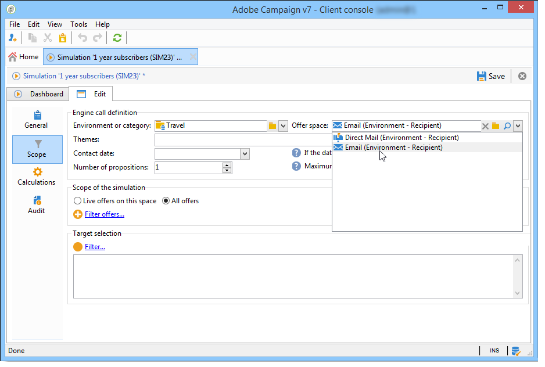Click the Offer space folder icon
Viewport: 545px width, 367px height.
[496, 127]
